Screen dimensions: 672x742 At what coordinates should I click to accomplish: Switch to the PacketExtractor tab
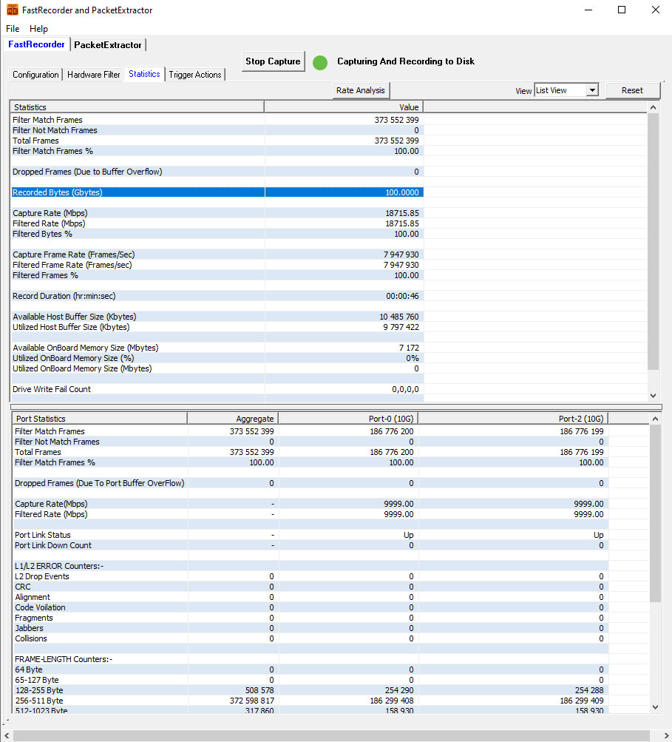[108, 45]
